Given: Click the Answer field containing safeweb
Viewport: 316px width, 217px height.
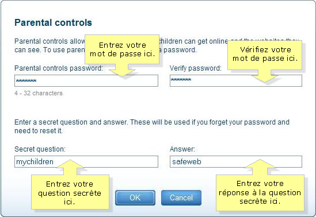Looking at the screenshot, I should [236, 161].
